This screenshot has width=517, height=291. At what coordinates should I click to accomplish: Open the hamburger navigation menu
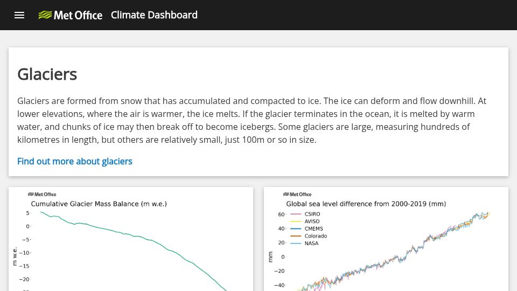[x=19, y=15]
